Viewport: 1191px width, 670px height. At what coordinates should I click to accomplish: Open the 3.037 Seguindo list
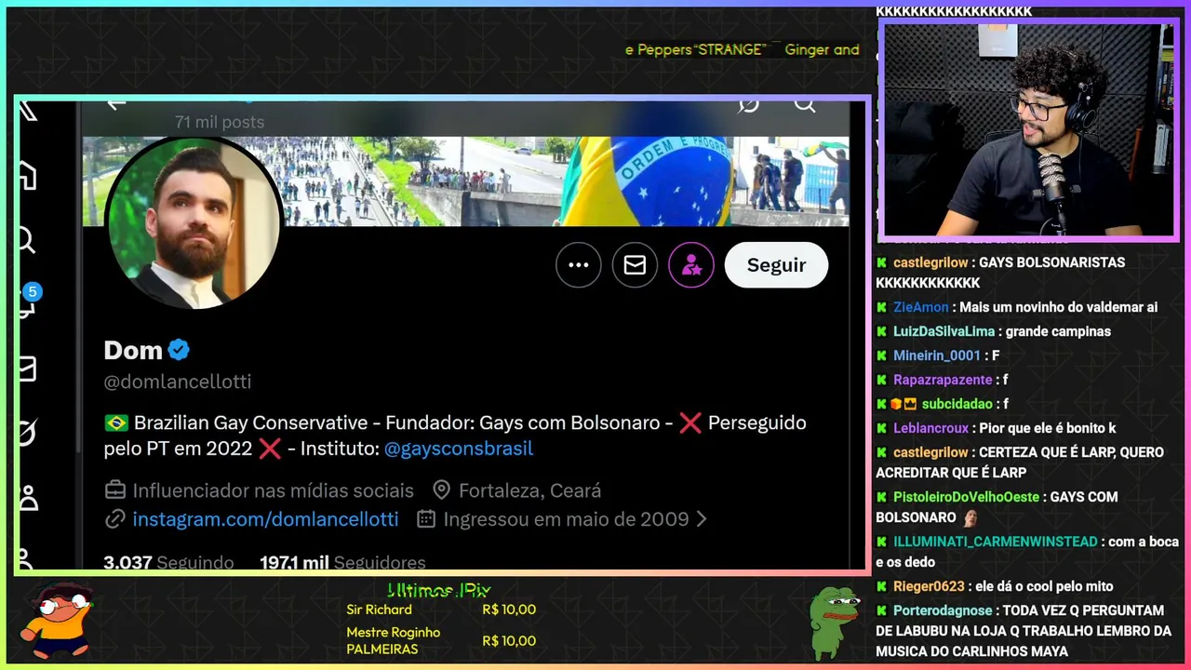pyautogui.click(x=168, y=562)
